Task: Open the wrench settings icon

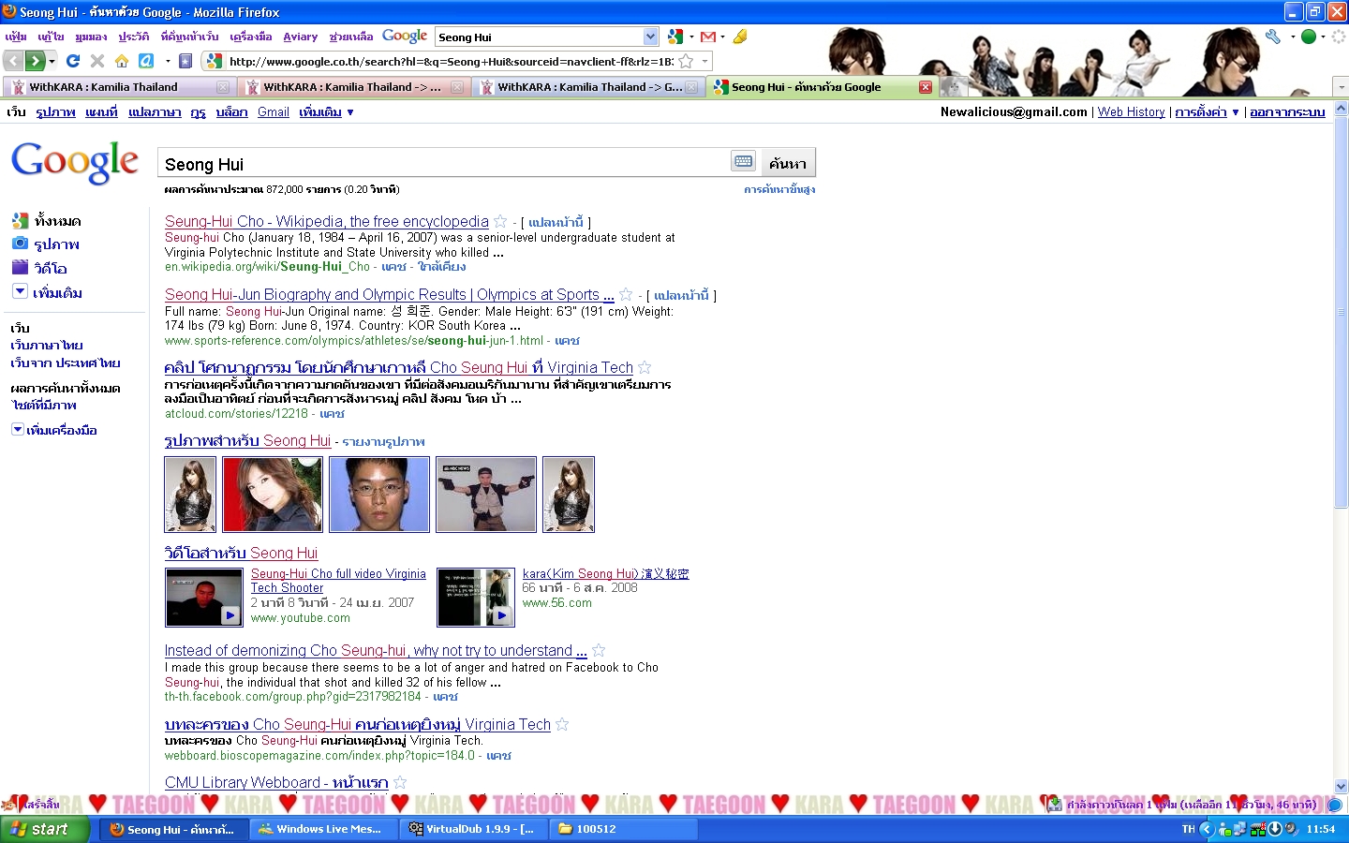Action: point(1272,37)
